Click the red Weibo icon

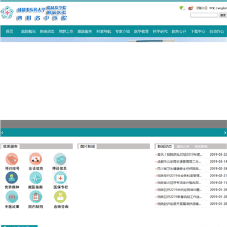[190, 8]
